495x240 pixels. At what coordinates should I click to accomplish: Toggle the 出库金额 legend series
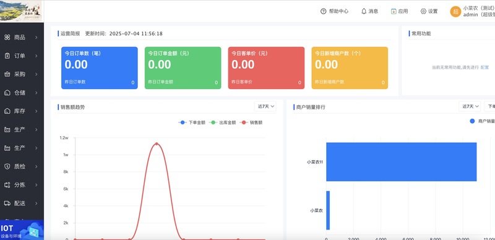[x=222, y=122]
